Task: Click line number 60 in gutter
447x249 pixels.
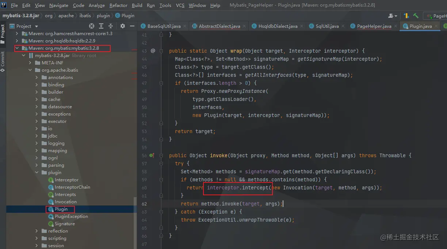Action: click(144, 188)
